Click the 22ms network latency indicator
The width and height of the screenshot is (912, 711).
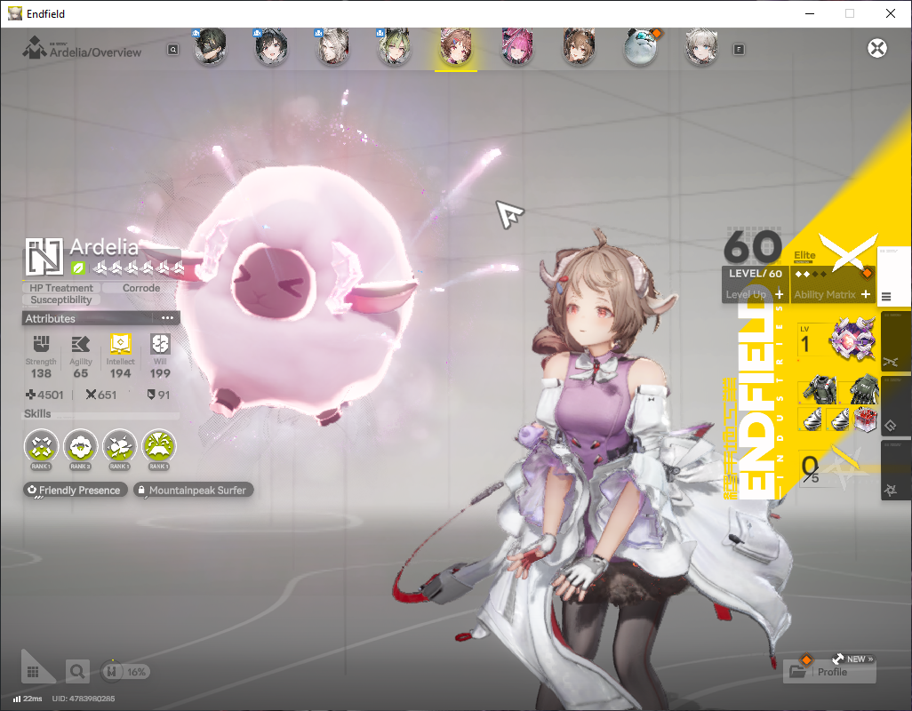(28, 699)
